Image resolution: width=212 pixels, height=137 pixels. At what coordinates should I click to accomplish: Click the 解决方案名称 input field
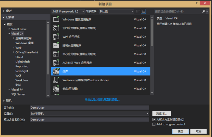(89, 120)
